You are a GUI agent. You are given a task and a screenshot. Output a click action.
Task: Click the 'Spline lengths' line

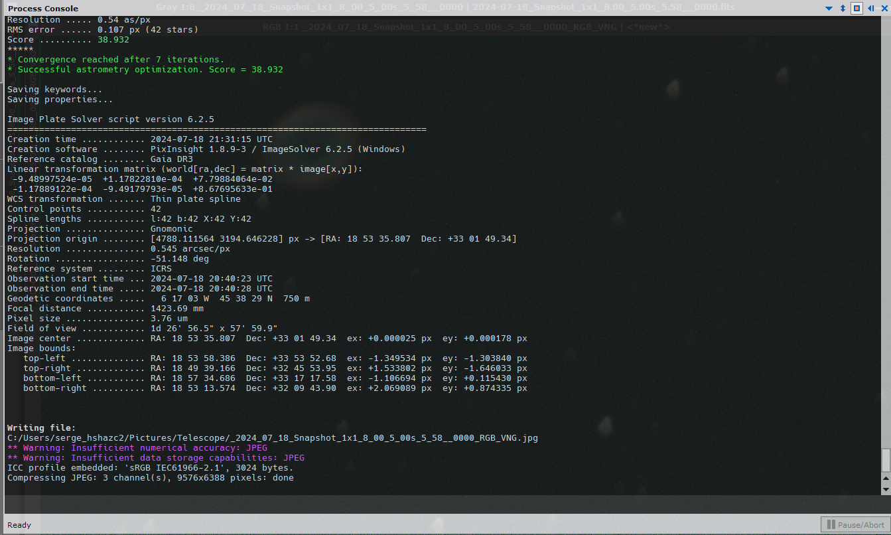click(x=129, y=219)
